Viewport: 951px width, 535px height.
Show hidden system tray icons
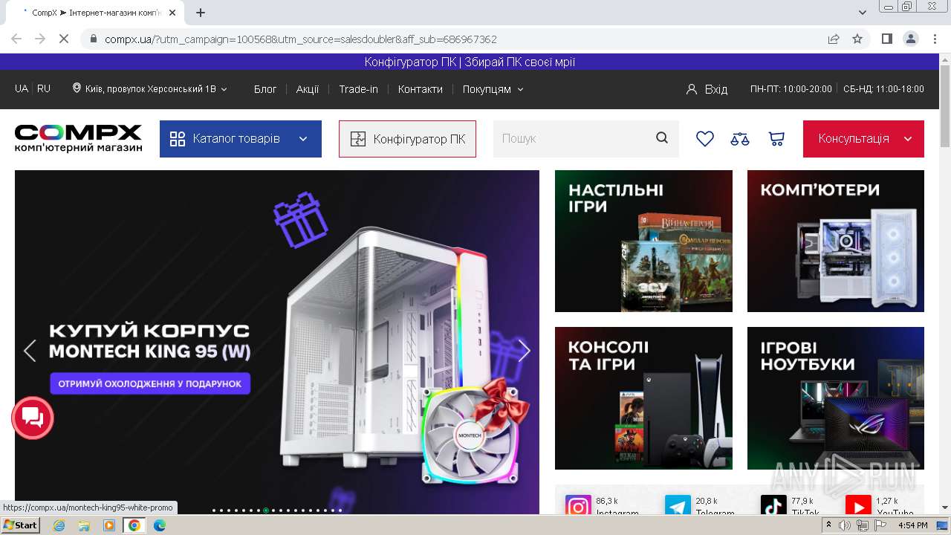click(828, 525)
